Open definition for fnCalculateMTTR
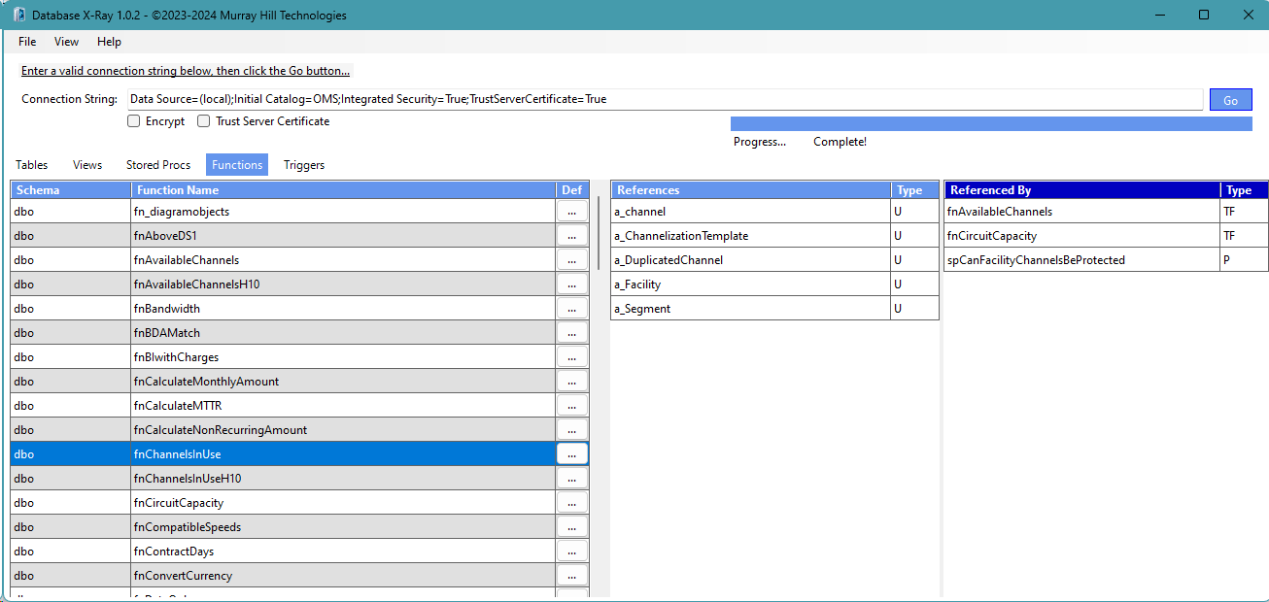 [x=572, y=405]
